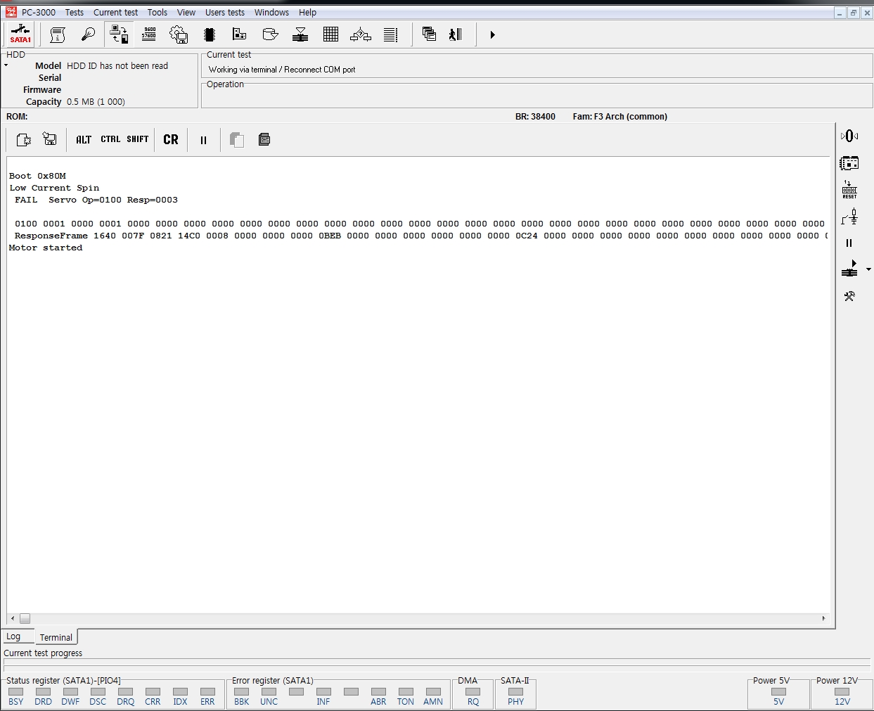Click right arrow of horizontal scrollbar

point(823,618)
